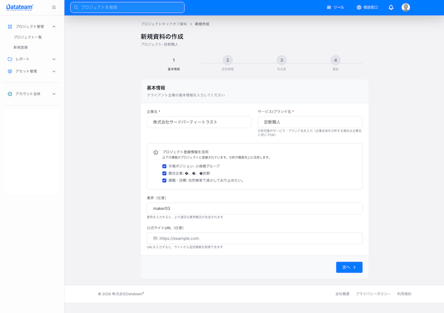Open the 相談窓口 support icon
Viewport: 444px width, 313px height.
(x=359, y=7)
